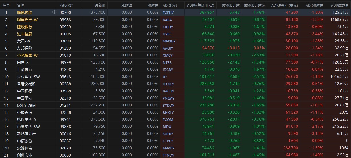Viewport: 351px width, 158px height.
Task: Open 小米集团-W stock entry
Action: [x=27, y=55]
